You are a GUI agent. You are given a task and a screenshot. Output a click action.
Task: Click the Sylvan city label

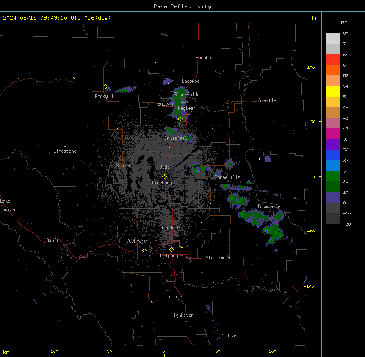(165, 104)
